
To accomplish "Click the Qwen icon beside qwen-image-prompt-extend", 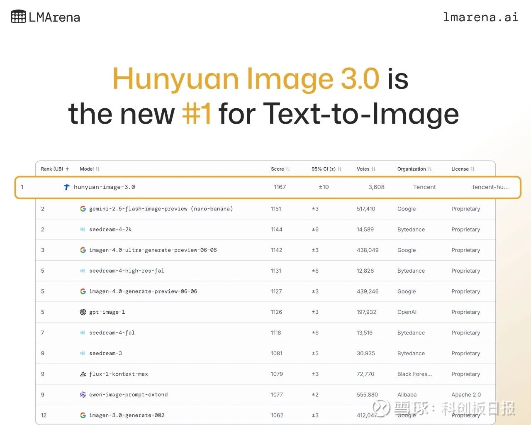I will pos(83,395).
